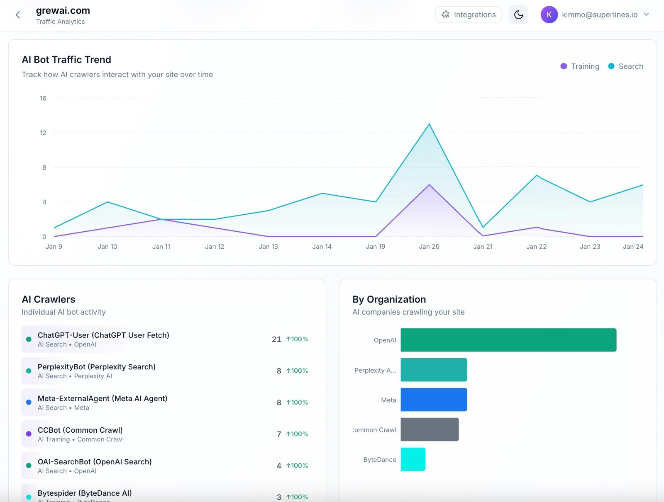
Task: Click the Jan 20 peak on the Search line
Action: [429, 124]
